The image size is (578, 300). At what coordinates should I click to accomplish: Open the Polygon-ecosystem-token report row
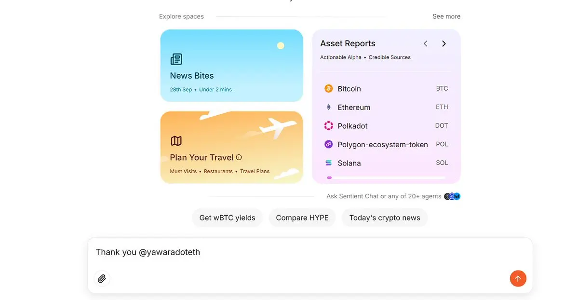(x=386, y=144)
